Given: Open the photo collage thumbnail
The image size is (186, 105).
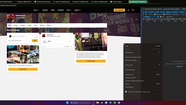Looking at the screenshot, I should [23, 54].
